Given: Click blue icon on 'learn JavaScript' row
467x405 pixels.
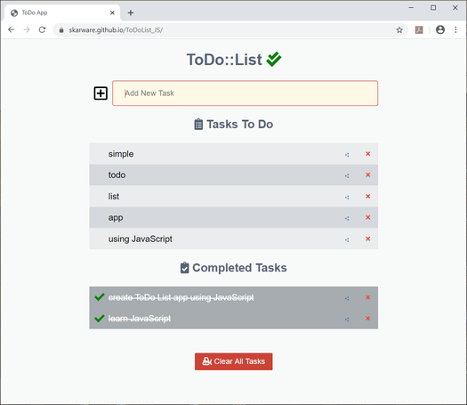Looking at the screenshot, I should pos(347,320).
